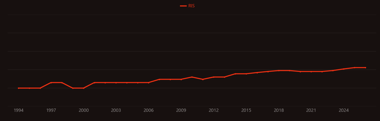Click the 2012 x-axis label
This screenshot has height=121, width=380.
[214, 110]
